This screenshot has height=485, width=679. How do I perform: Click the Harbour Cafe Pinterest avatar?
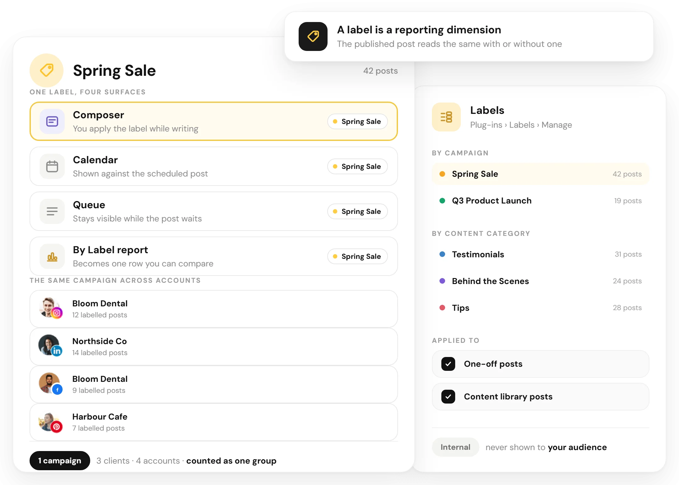(x=50, y=422)
